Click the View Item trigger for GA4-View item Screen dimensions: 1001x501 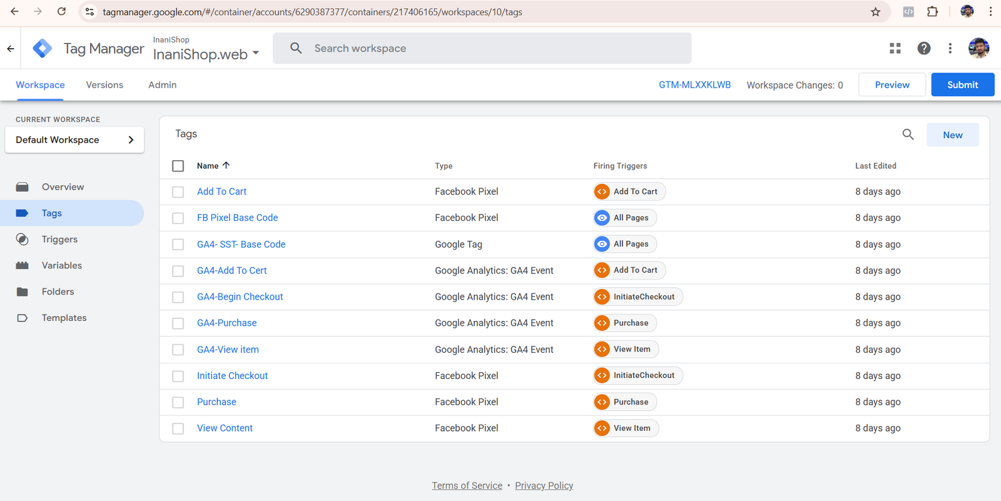(626, 349)
